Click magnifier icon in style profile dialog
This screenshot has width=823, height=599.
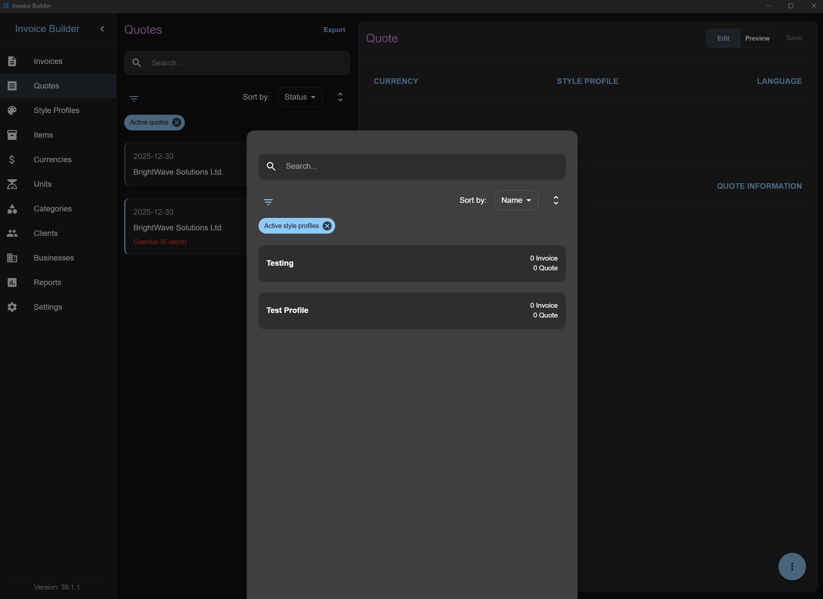271,166
